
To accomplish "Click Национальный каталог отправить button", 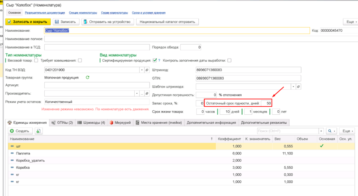I will [x=167, y=21].
